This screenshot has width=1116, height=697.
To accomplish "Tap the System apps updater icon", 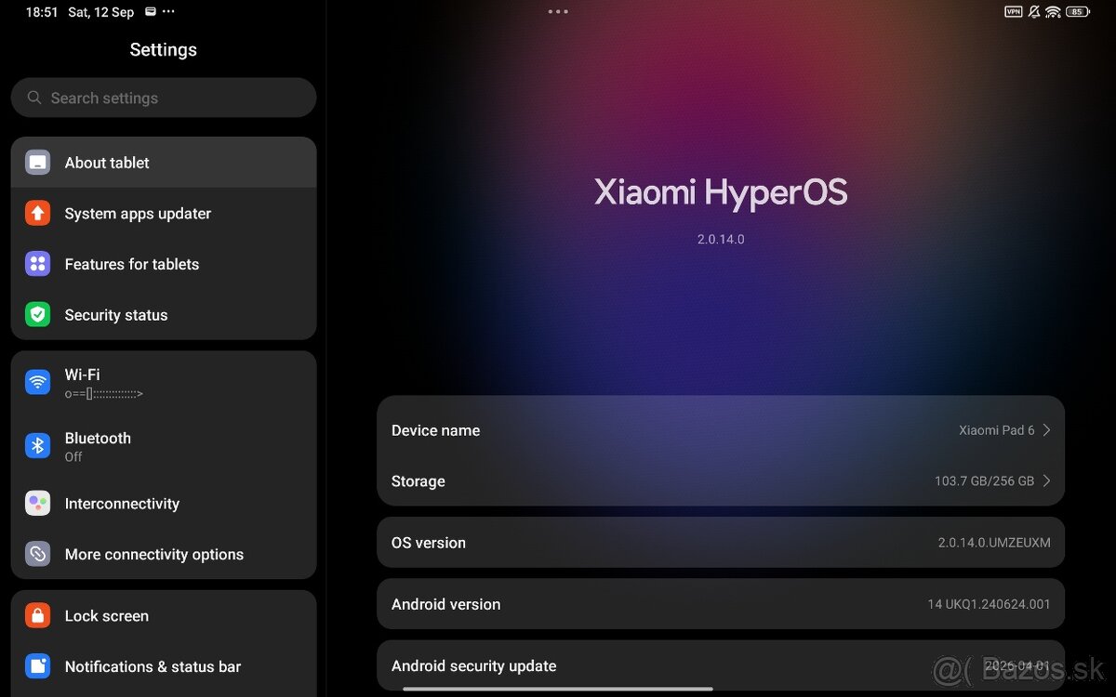I will [x=37, y=214].
